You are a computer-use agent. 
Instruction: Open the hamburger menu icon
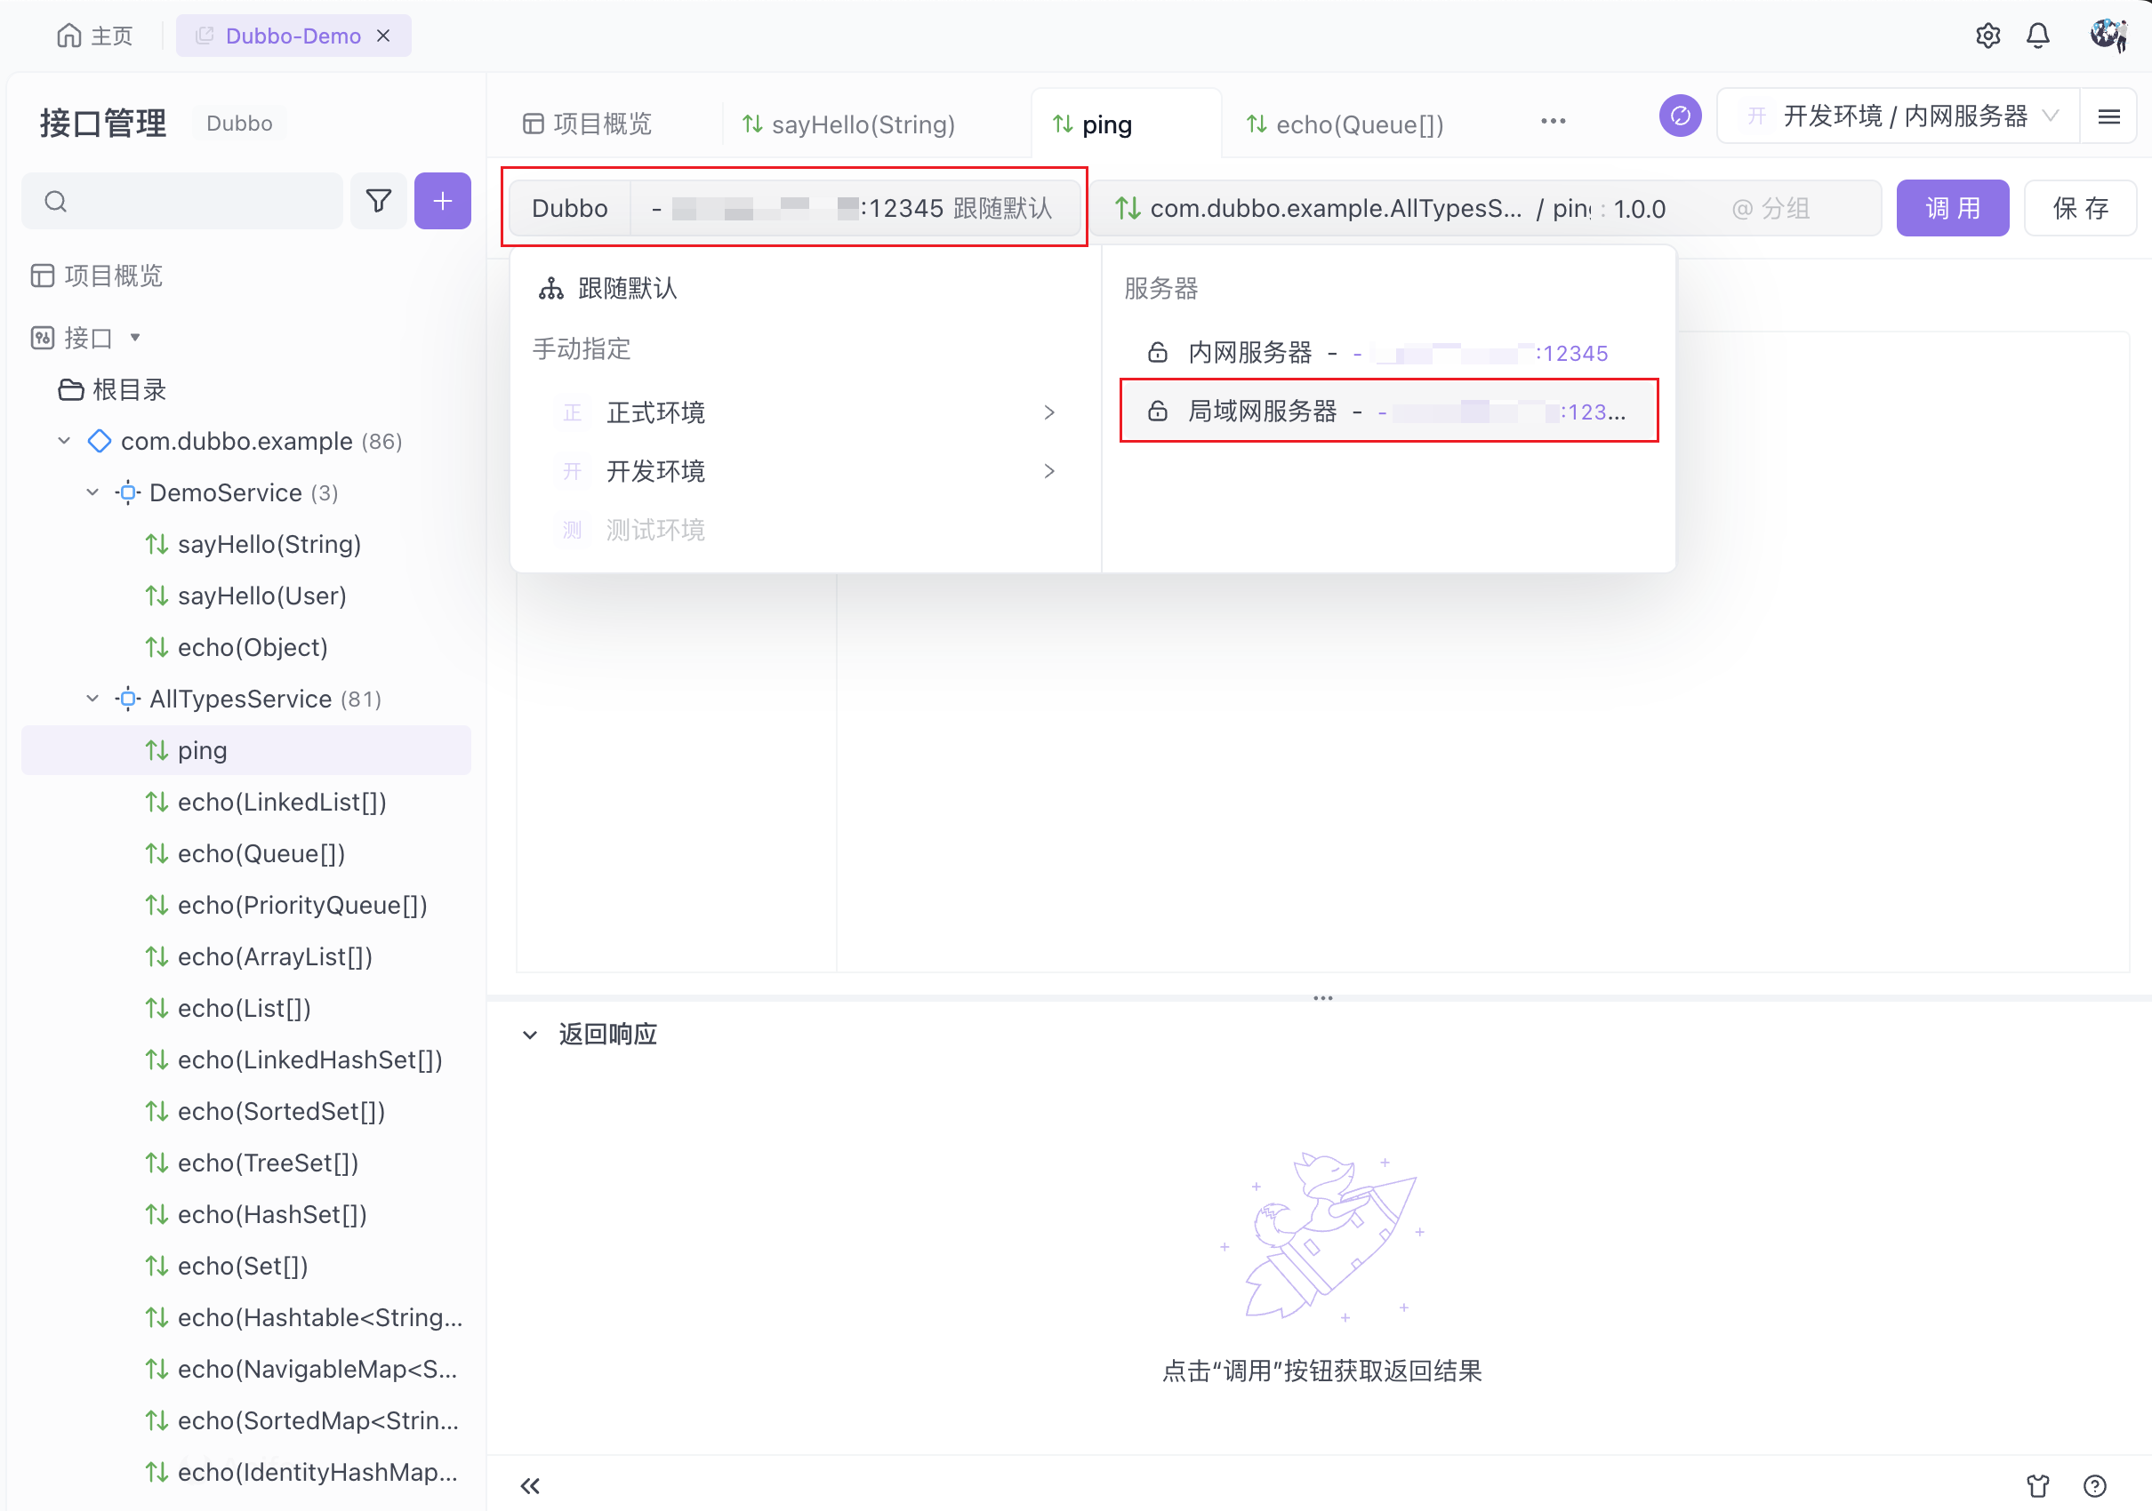[2109, 116]
